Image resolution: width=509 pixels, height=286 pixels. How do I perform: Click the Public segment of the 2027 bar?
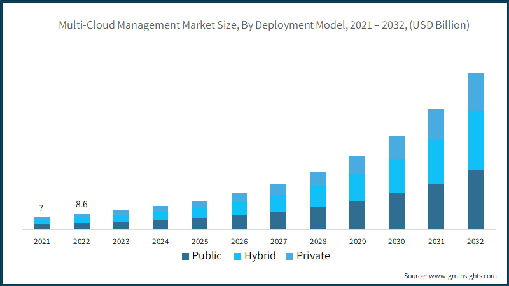[x=279, y=221]
